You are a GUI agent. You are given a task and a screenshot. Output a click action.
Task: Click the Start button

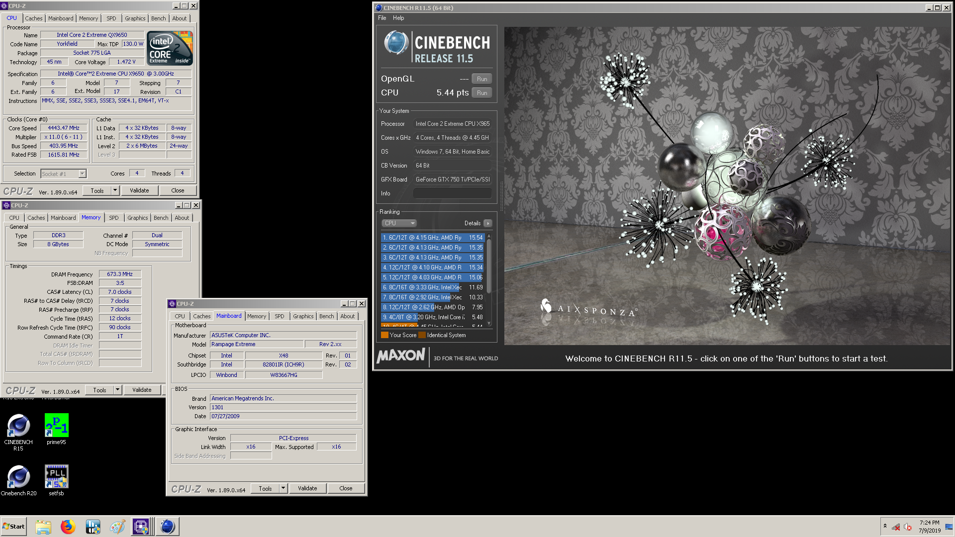(13, 527)
